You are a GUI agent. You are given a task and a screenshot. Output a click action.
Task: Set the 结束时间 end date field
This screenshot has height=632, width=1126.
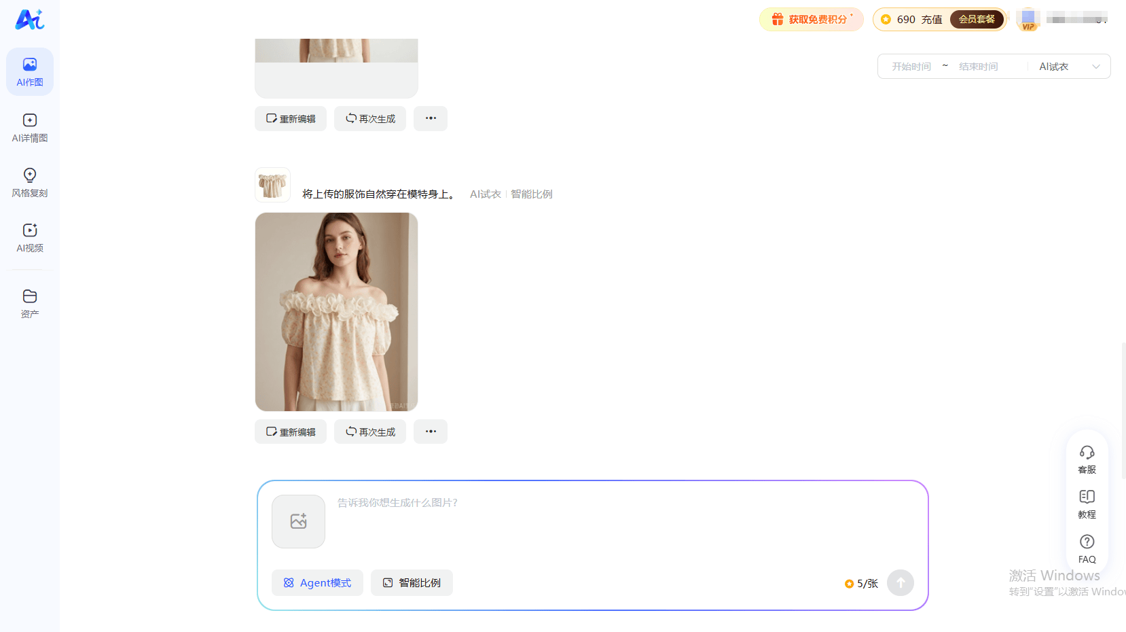979,67
